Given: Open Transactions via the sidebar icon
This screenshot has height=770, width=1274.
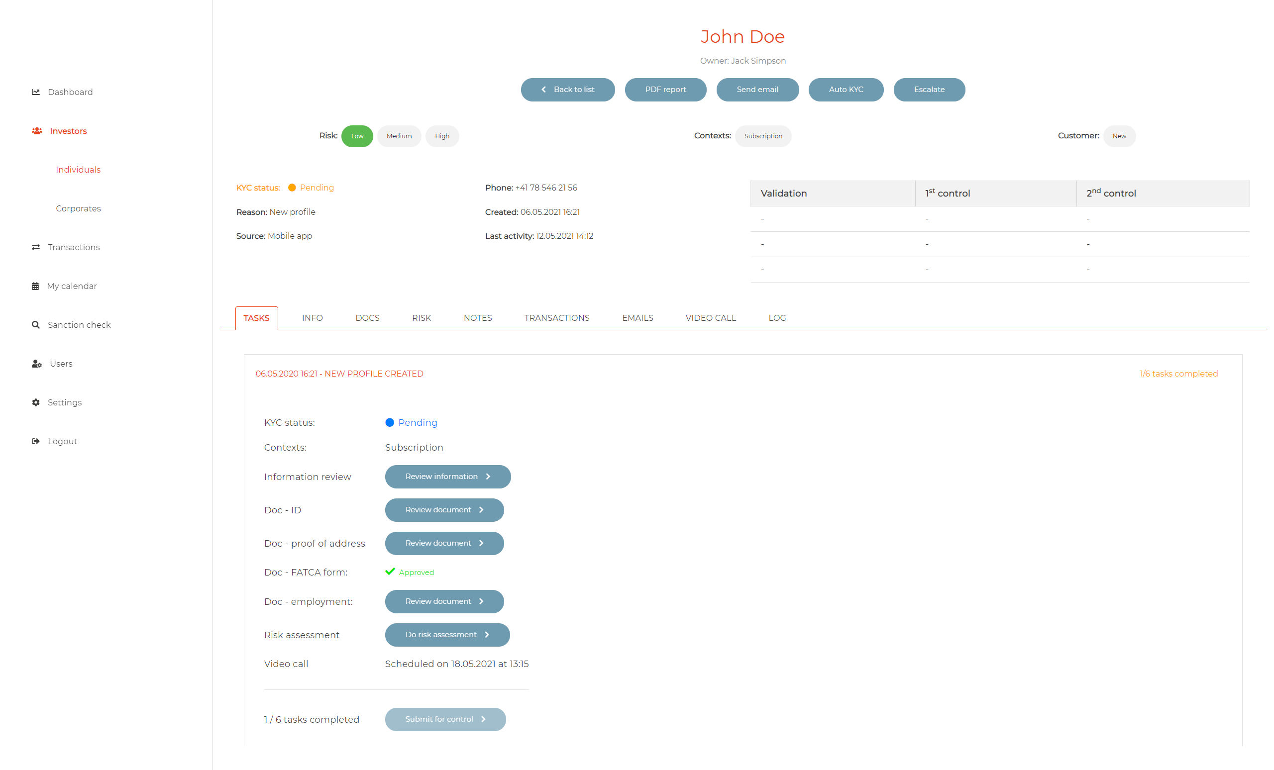Looking at the screenshot, I should [35, 247].
